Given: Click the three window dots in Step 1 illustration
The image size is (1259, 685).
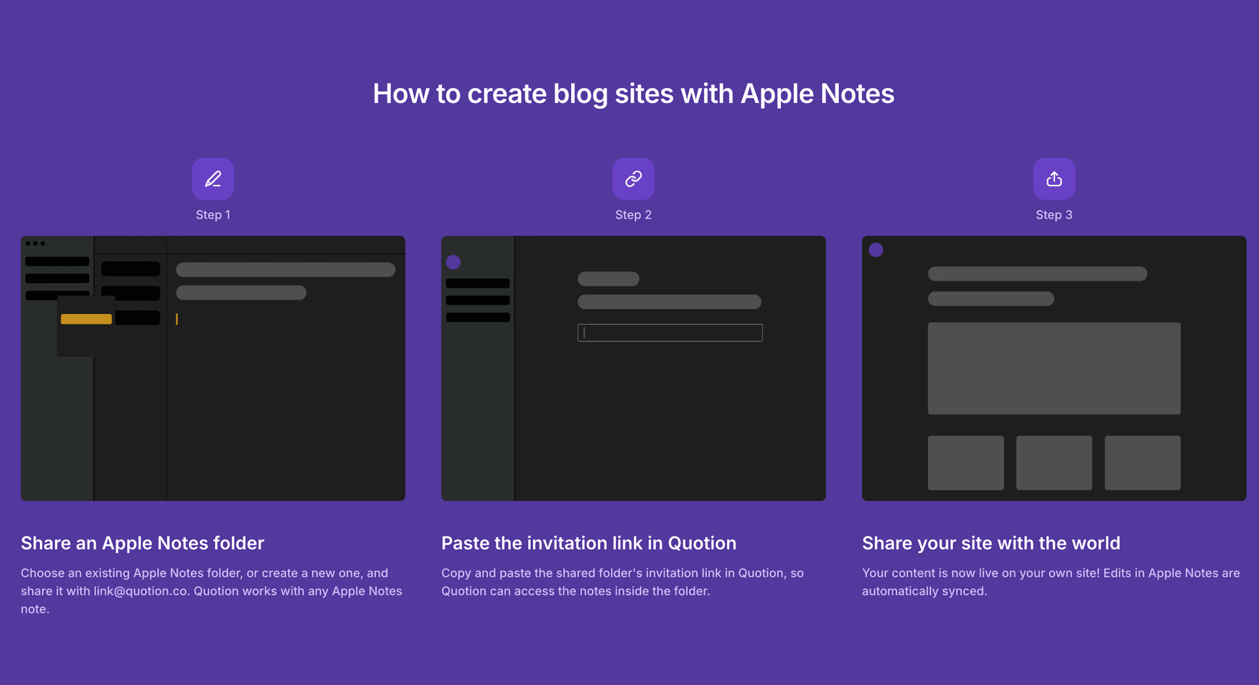Looking at the screenshot, I should (x=35, y=243).
